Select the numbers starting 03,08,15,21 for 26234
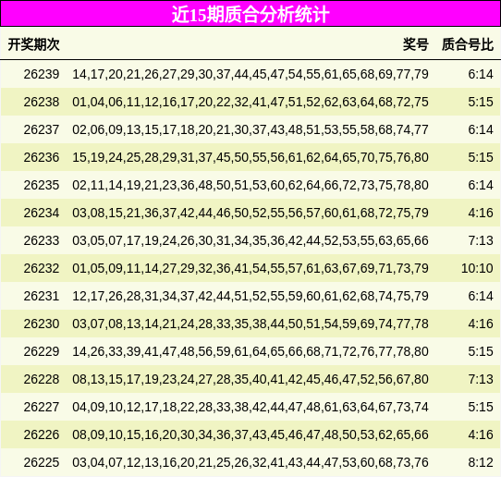 coord(250,213)
